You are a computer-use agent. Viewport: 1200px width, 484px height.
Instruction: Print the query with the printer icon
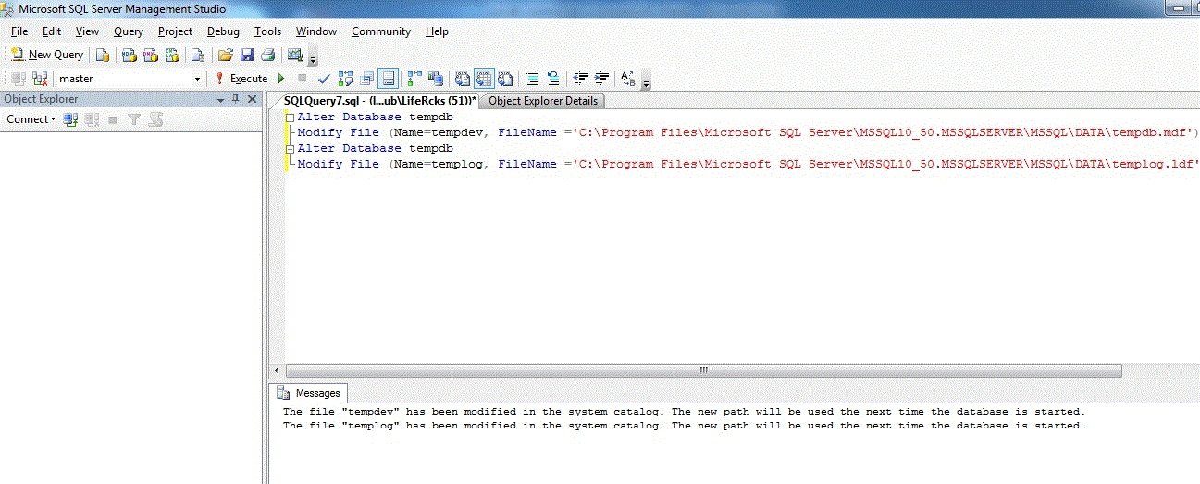coord(267,55)
